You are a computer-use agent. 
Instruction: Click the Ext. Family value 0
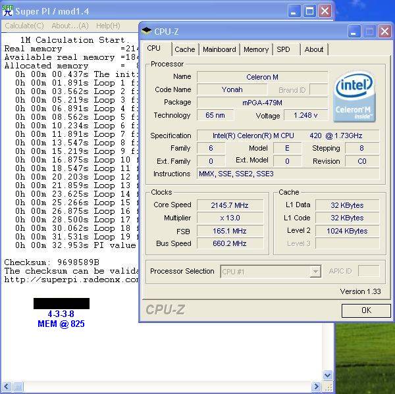click(x=211, y=161)
